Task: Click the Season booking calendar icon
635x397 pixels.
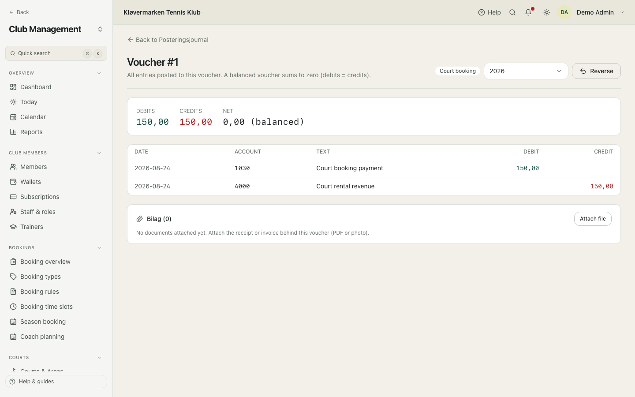Action: coord(13,322)
